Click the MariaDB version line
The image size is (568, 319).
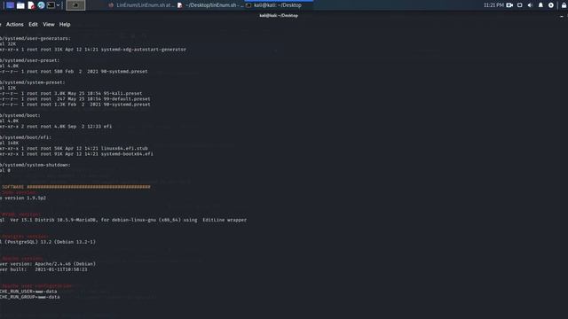click(123, 220)
